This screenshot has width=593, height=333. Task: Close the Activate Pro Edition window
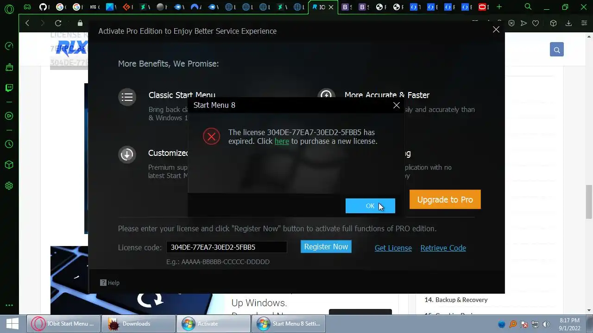click(496, 29)
